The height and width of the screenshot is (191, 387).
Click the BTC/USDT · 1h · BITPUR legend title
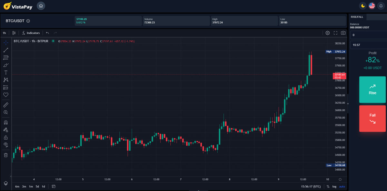tap(31, 41)
